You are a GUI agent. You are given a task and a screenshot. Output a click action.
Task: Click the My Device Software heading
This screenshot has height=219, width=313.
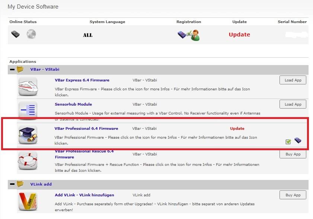pyautogui.click(x=33, y=7)
